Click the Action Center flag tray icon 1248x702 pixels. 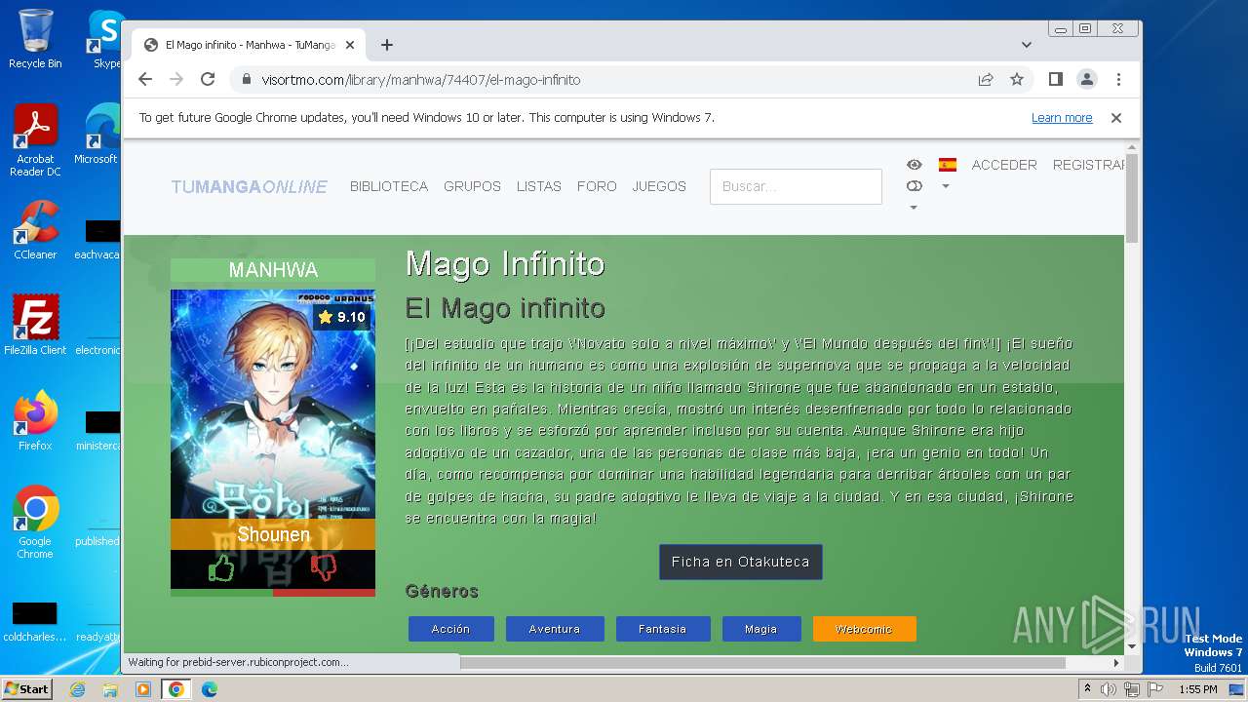[1155, 689]
